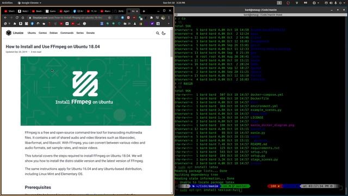
Task: Click "Dockerfile" in the terminal listing
Action: coord(259,99)
